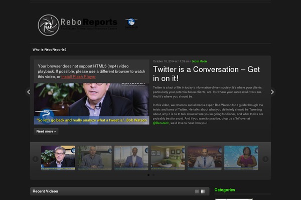Advance to next slide with right arrow
This screenshot has height=200, width=301.
(x=272, y=92)
